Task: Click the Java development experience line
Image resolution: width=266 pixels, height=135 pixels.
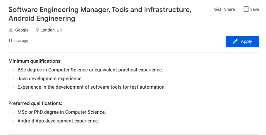Action: coord(50,78)
